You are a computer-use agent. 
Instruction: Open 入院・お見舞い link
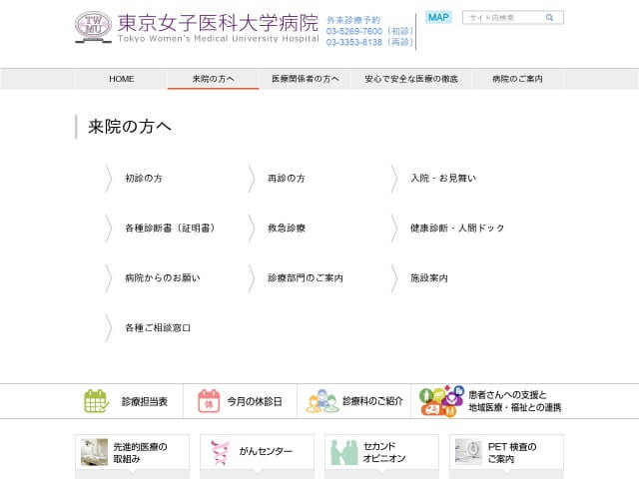(443, 178)
